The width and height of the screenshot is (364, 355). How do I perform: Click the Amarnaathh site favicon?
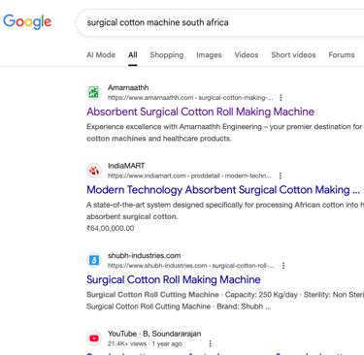[94, 92]
